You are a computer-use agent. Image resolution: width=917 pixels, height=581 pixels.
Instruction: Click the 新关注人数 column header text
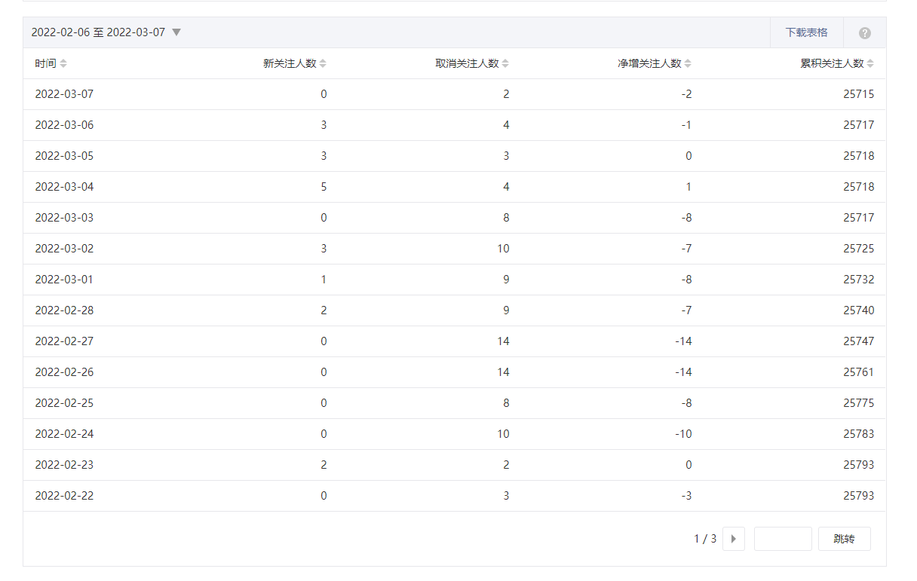[289, 64]
